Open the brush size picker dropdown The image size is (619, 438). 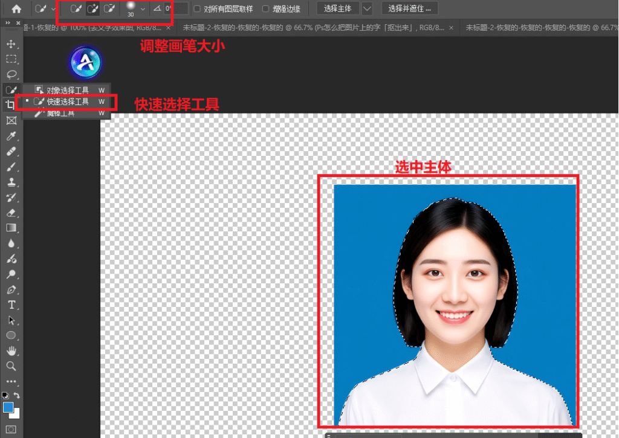(x=143, y=9)
